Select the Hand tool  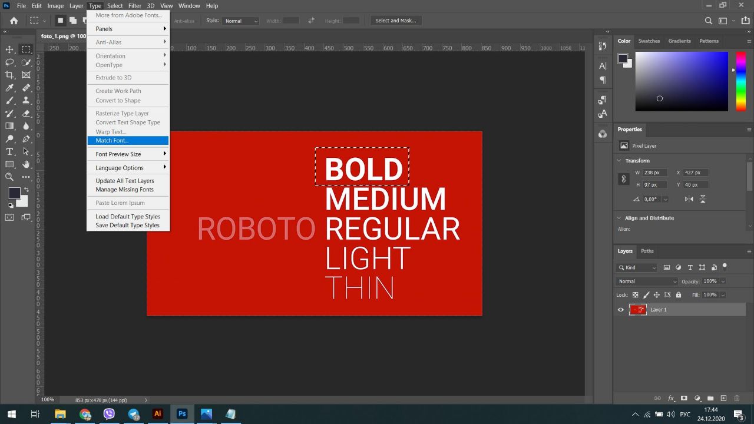coord(26,164)
